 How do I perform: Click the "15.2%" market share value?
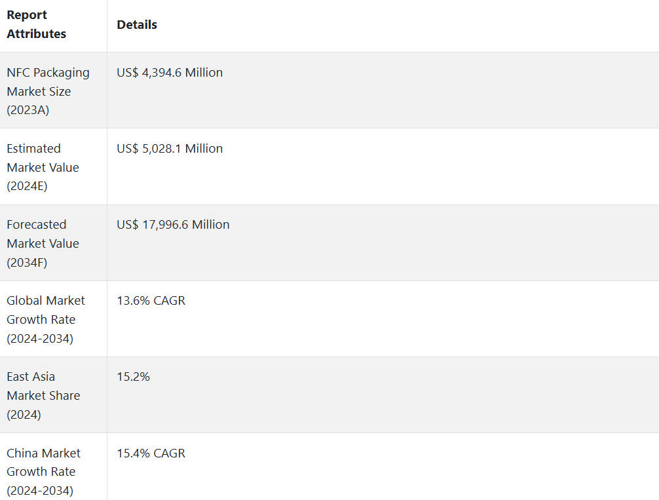[133, 377]
